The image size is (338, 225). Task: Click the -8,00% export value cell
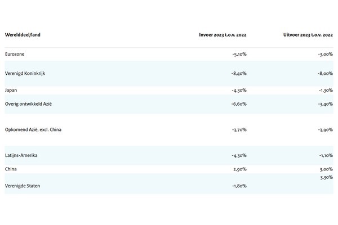324,73
